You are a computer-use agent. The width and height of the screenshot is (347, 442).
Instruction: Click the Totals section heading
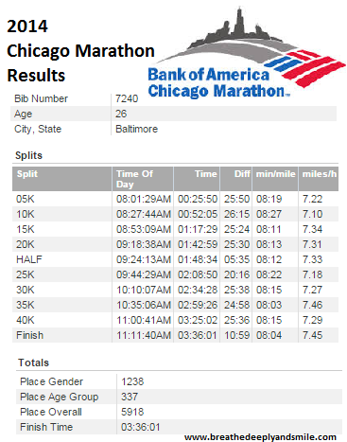tap(33, 362)
